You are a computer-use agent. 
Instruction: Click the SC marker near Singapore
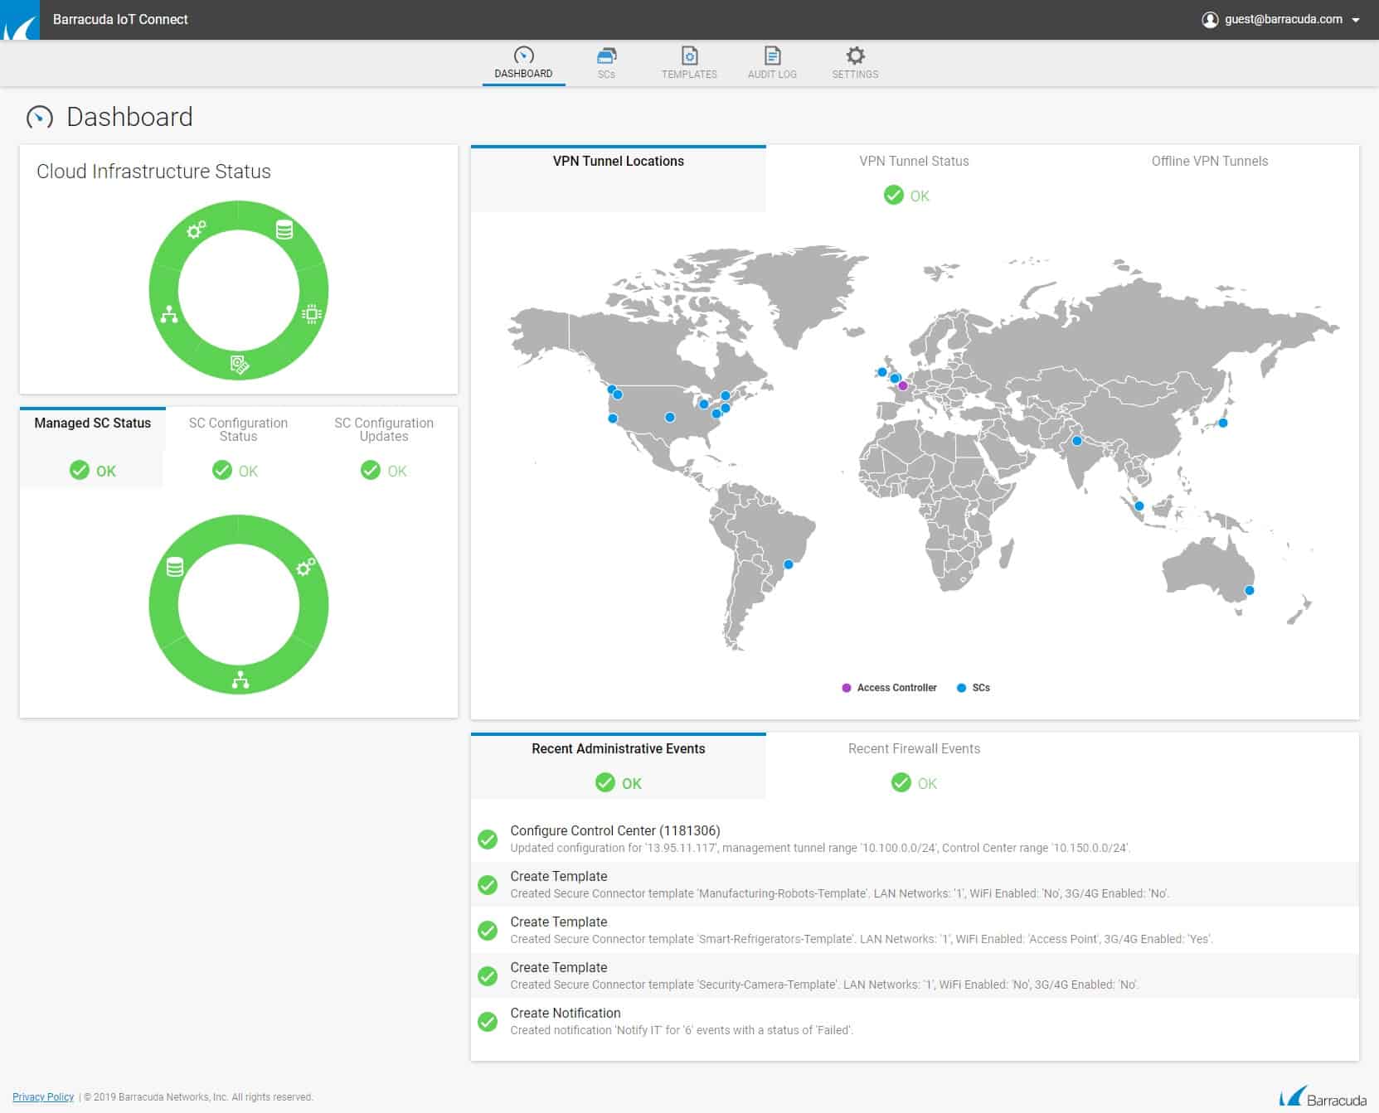1139,506
